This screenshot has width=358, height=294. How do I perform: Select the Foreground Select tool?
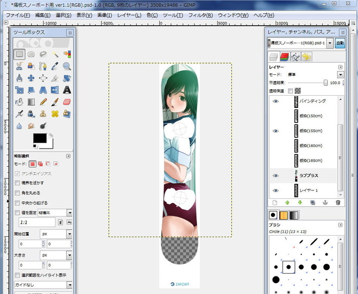[x=32, y=66]
